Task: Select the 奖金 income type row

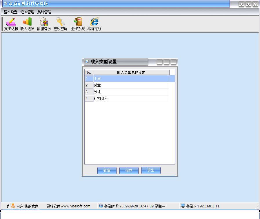Action: [x=131, y=85]
